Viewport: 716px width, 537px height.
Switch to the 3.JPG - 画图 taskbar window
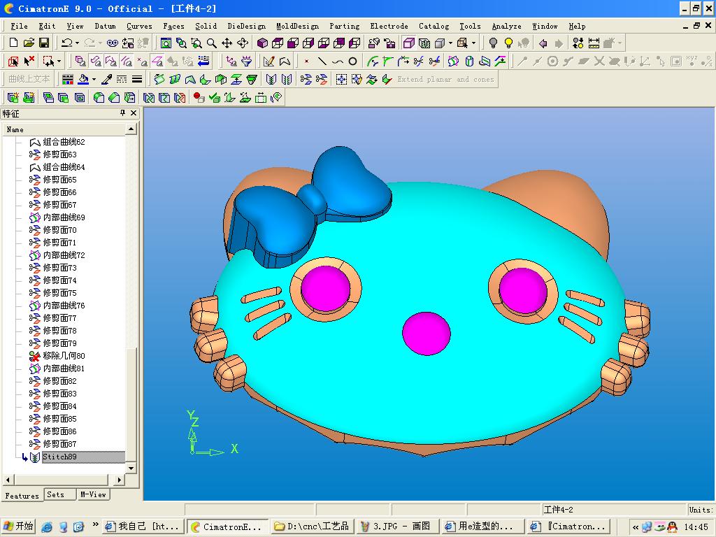click(x=396, y=527)
